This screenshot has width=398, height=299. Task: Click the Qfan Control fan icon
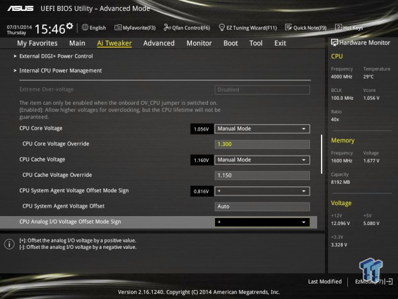point(167,27)
